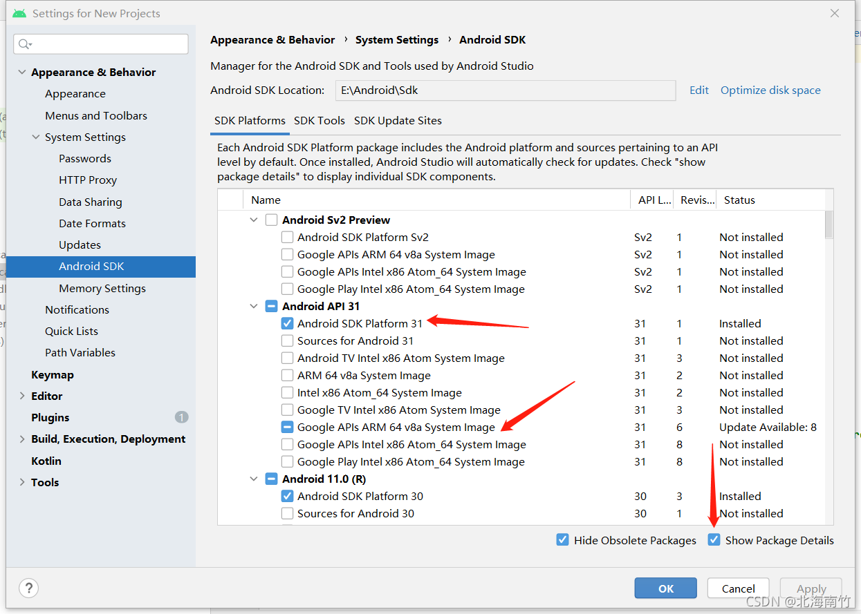
Task: Open the SDK Update Sites tab
Action: coord(398,120)
